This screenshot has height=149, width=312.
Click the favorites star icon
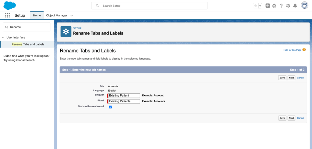256,6
